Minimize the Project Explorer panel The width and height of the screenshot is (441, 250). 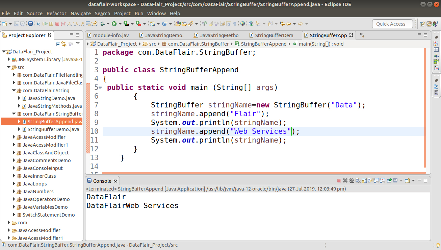pos(72,35)
